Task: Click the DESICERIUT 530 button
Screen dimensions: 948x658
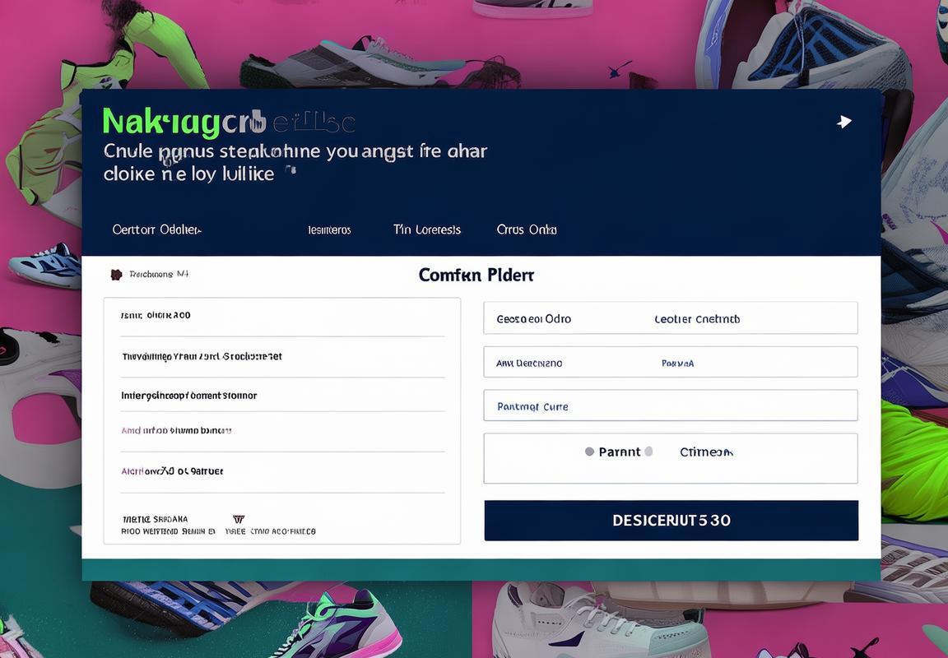Action: pyautogui.click(x=671, y=521)
